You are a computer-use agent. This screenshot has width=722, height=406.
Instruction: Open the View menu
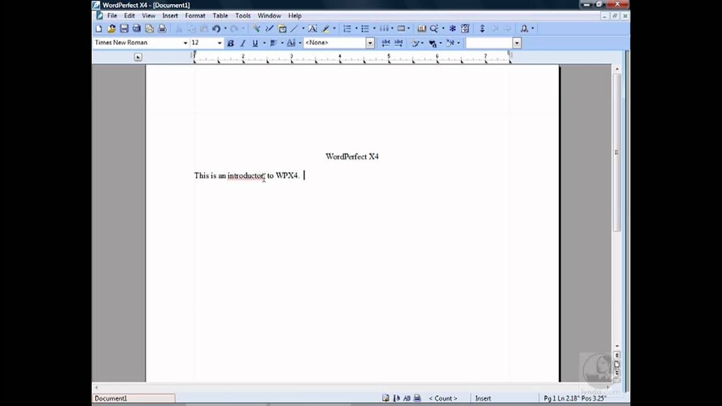pos(148,16)
